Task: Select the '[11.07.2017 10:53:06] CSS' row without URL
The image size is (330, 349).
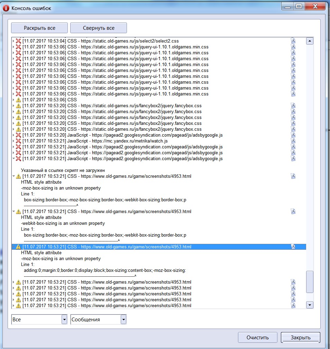Action: pos(49,100)
